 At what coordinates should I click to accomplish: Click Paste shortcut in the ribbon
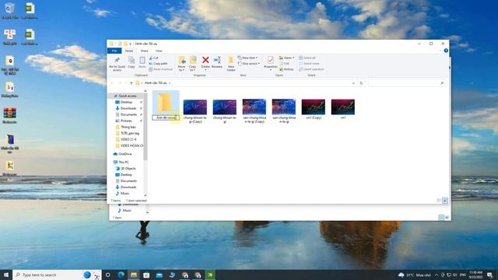pyautogui.click(x=160, y=69)
